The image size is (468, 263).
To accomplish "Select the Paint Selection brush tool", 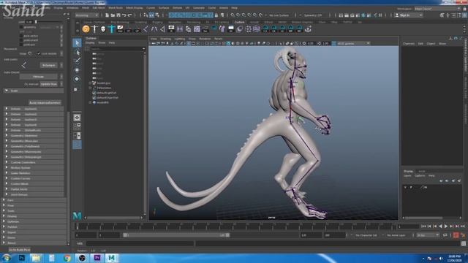I will 77,61.
